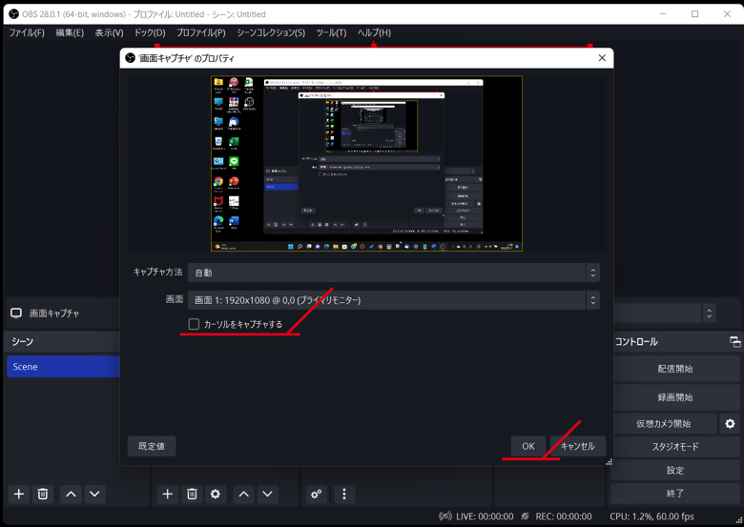Image resolution: width=744 pixels, height=527 pixels.
Task: Open the display selection dropdown
Action: click(x=394, y=300)
